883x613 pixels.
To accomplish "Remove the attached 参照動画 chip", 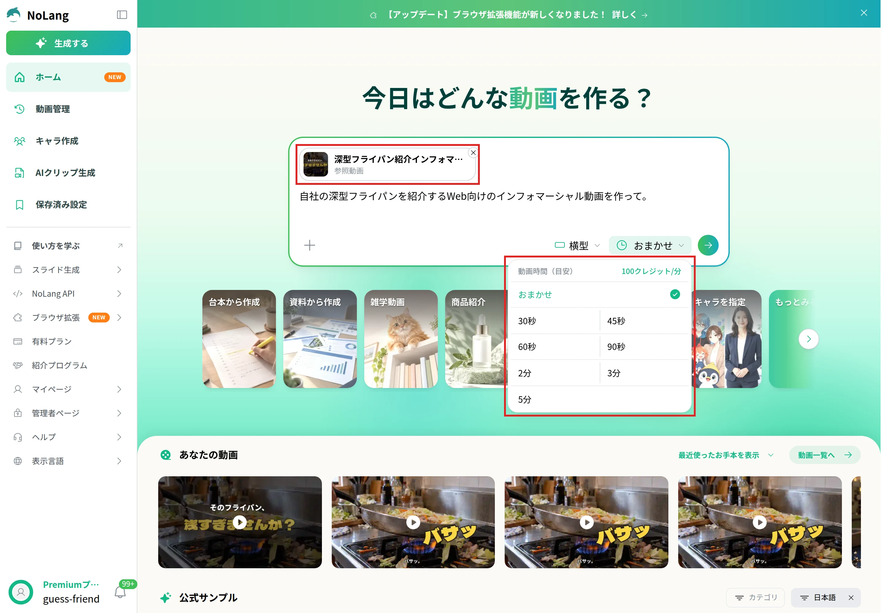I will (473, 153).
